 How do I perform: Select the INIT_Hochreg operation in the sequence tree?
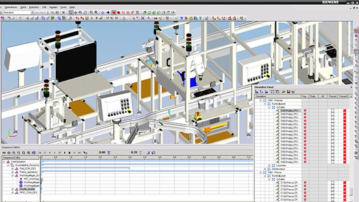pyautogui.click(x=32, y=179)
